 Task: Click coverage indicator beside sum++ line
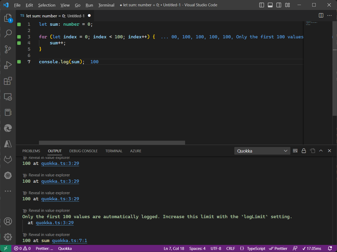[19, 43]
